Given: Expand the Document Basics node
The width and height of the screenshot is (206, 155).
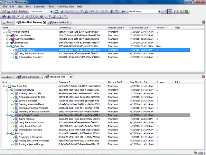Looking at the screenshot, I should click(x=7, y=35).
